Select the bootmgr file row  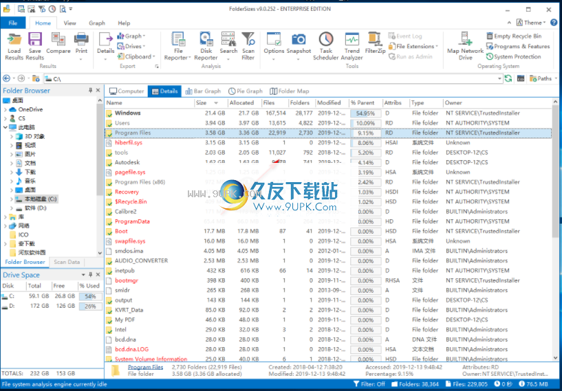tap(328, 280)
